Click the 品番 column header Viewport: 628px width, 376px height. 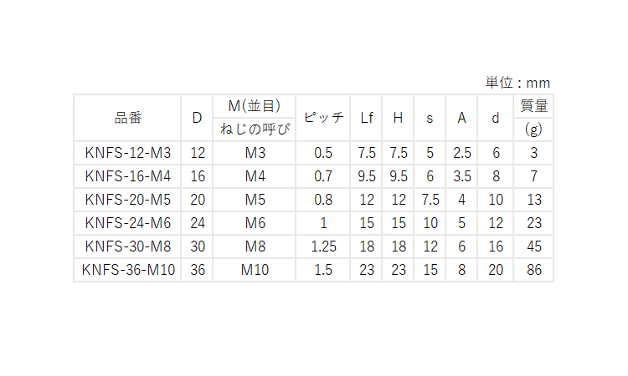coord(128,118)
